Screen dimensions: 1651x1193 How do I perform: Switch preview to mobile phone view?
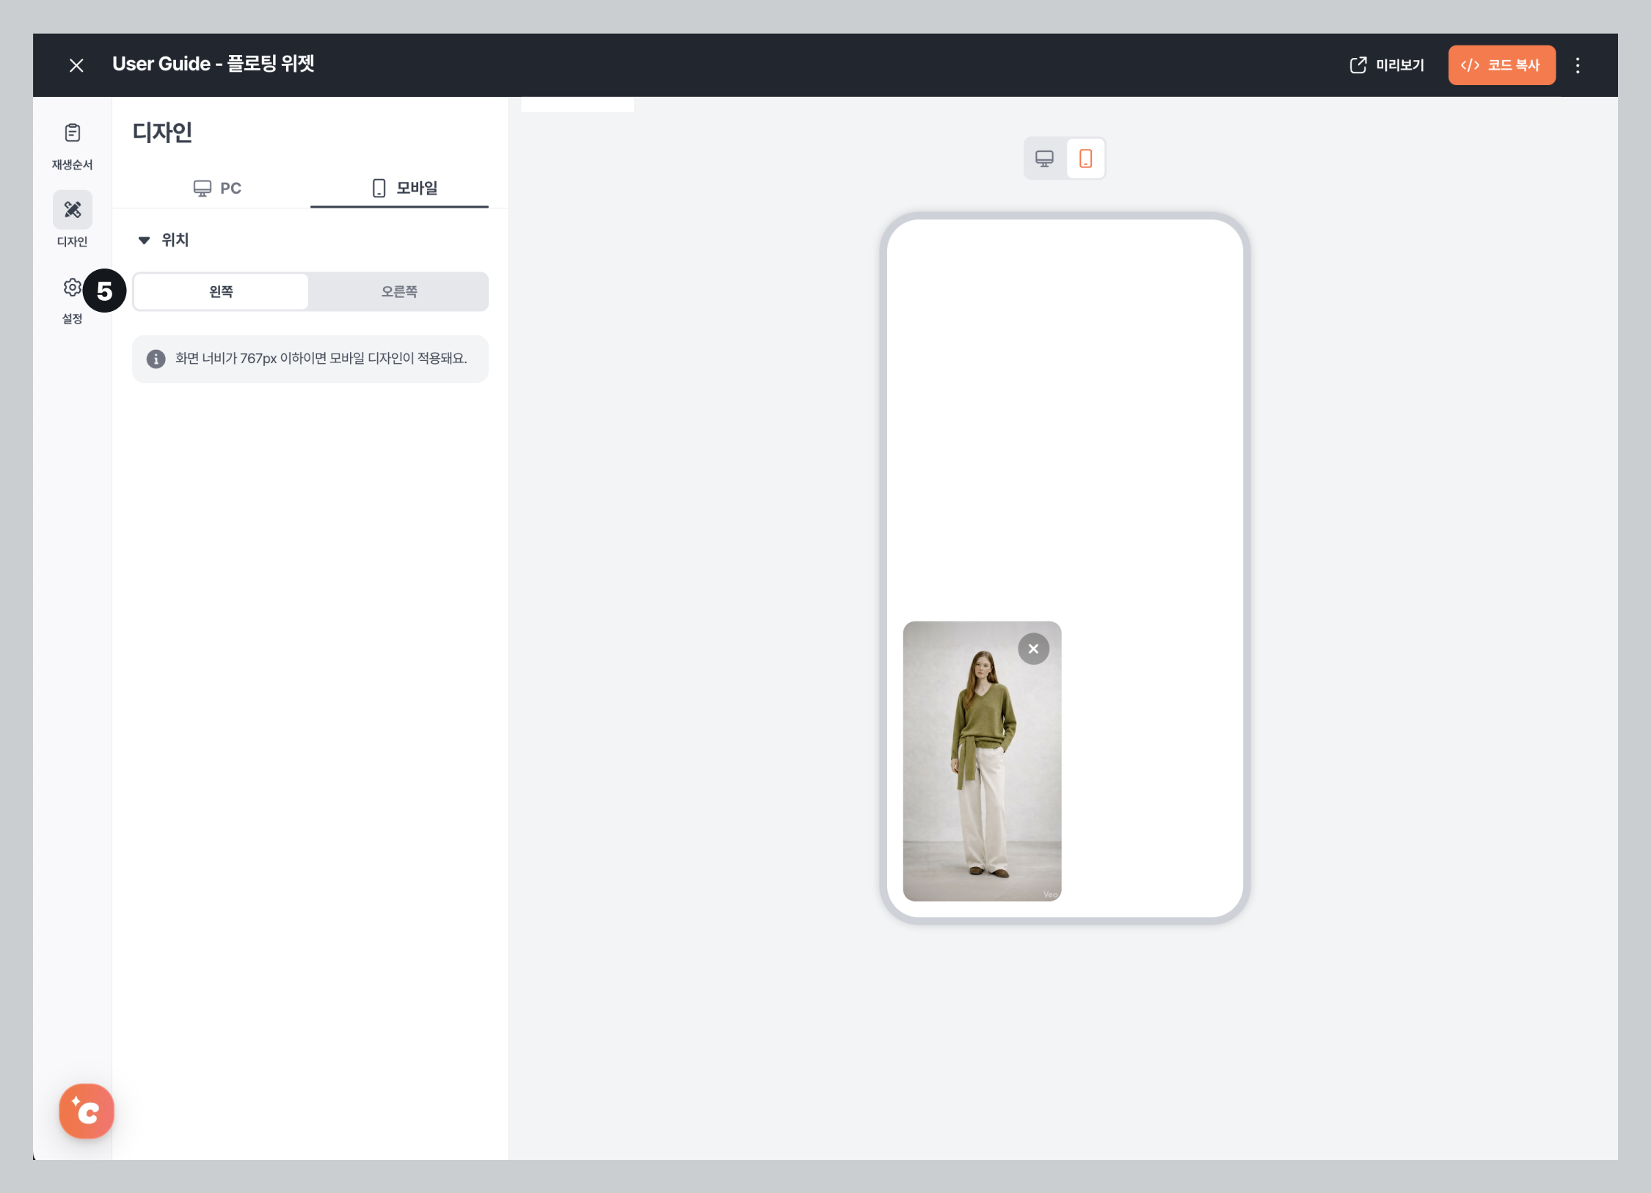point(1085,158)
